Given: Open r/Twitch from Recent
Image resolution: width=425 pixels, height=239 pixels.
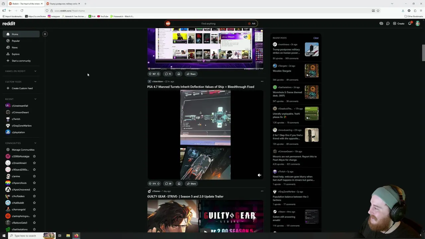Looking at the screenshot, I should pyautogui.click(x=16, y=119).
